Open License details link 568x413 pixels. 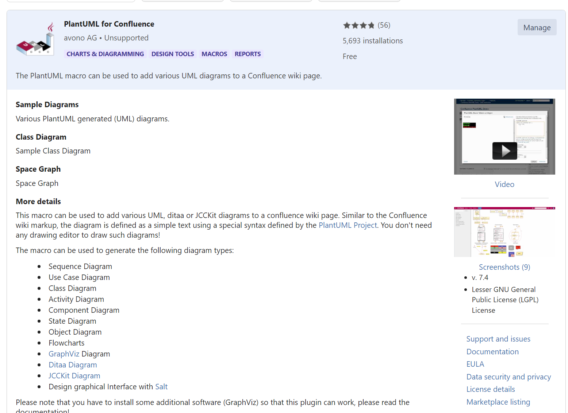pos(491,389)
